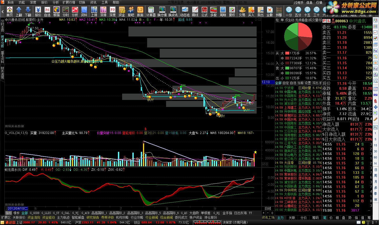Viewport: 379px width, 225px height.
Task: Click the 信息 button in title bar
Action: [x=310, y=2]
